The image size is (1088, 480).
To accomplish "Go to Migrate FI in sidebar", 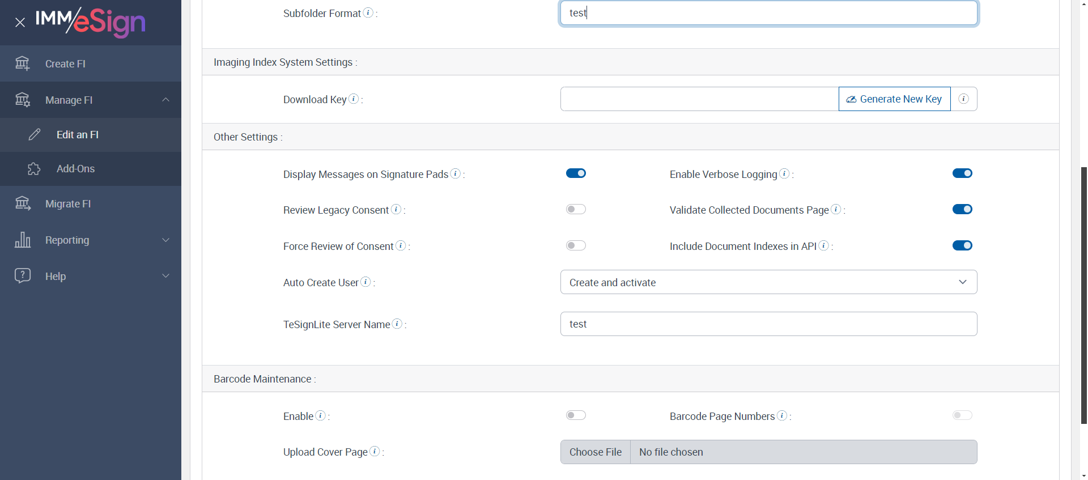I will [x=68, y=204].
